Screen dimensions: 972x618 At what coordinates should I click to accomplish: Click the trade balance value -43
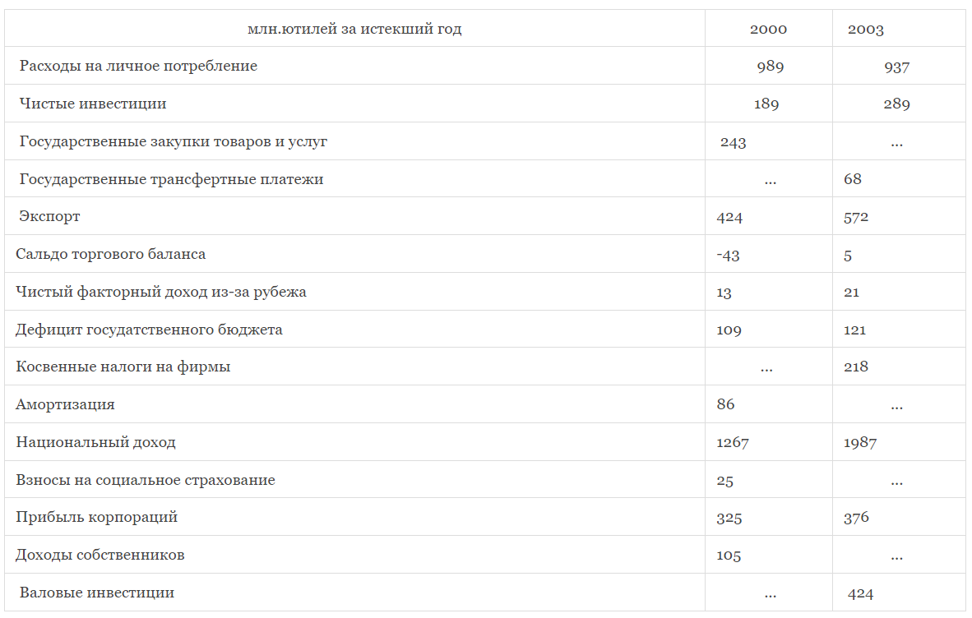(728, 255)
